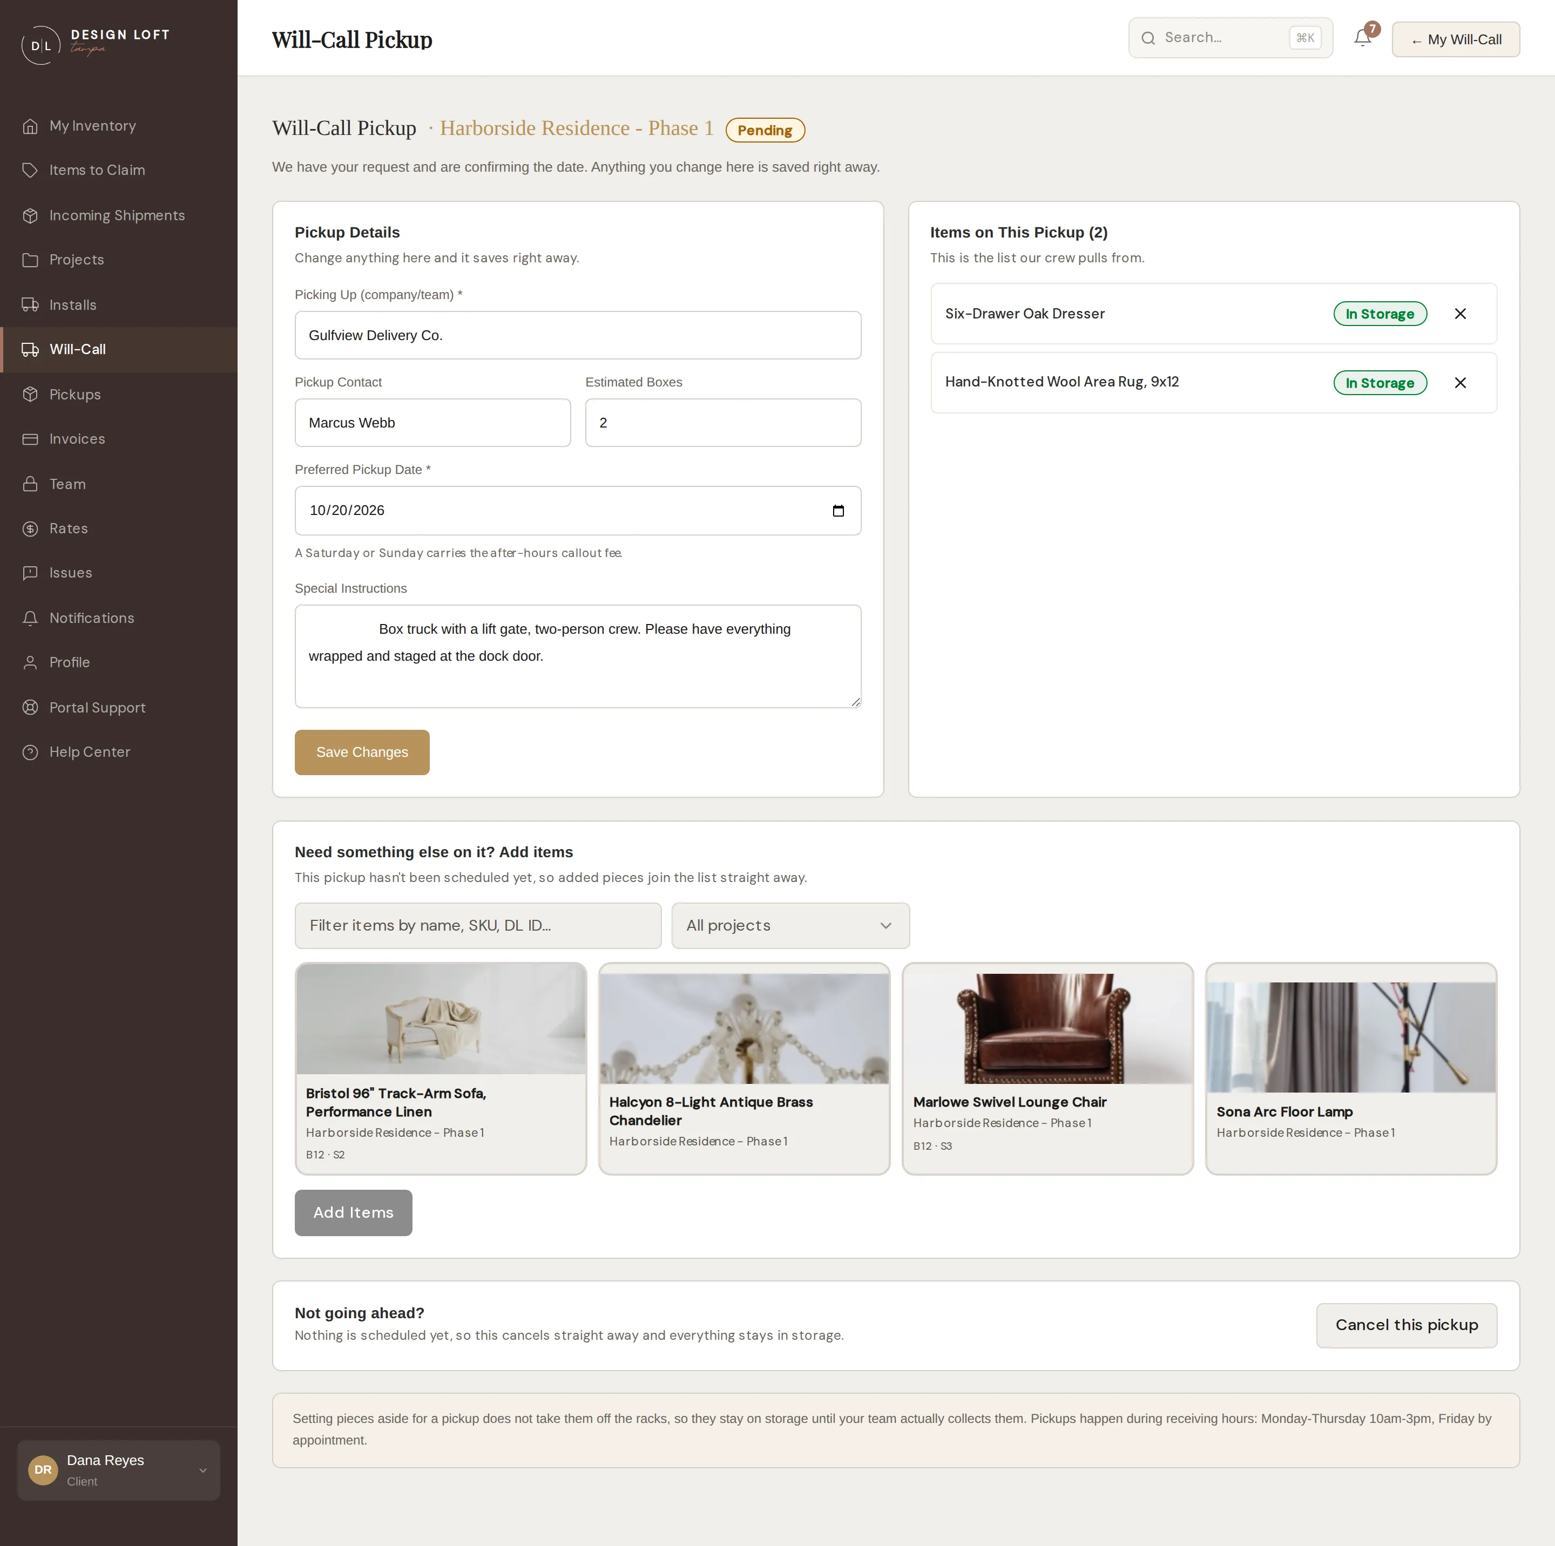Image resolution: width=1555 pixels, height=1546 pixels.
Task: Click the Estimated Boxes field
Action: (x=723, y=423)
